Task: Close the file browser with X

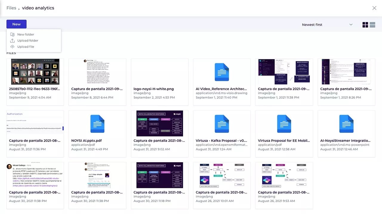Action: [x=374, y=8]
